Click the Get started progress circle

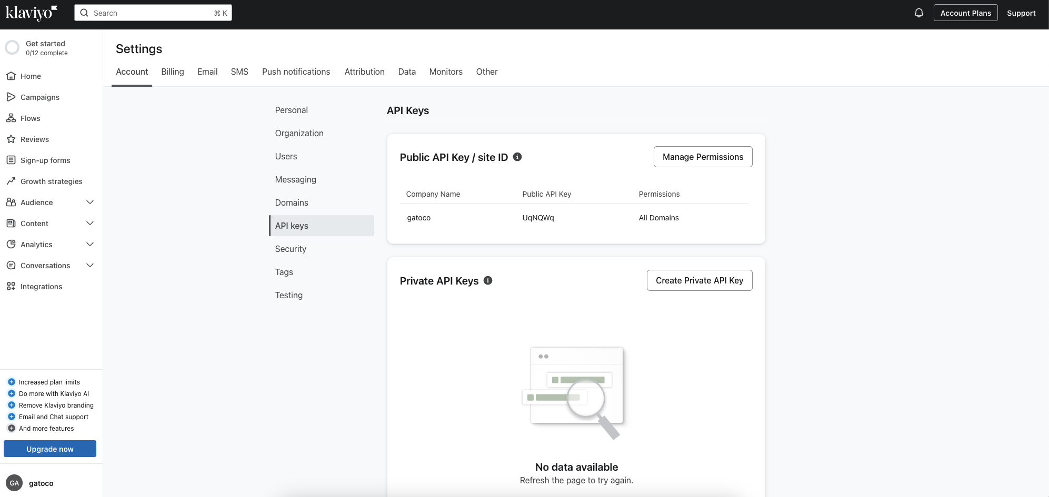(12, 48)
